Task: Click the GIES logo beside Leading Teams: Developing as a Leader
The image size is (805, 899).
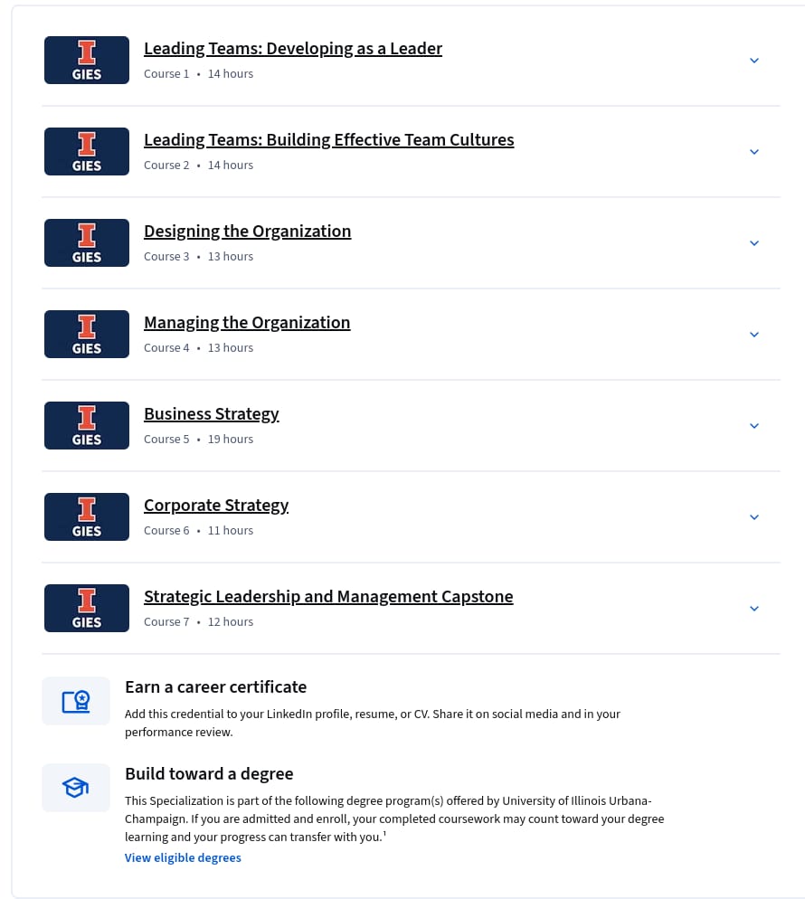Action: coord(87,61)
